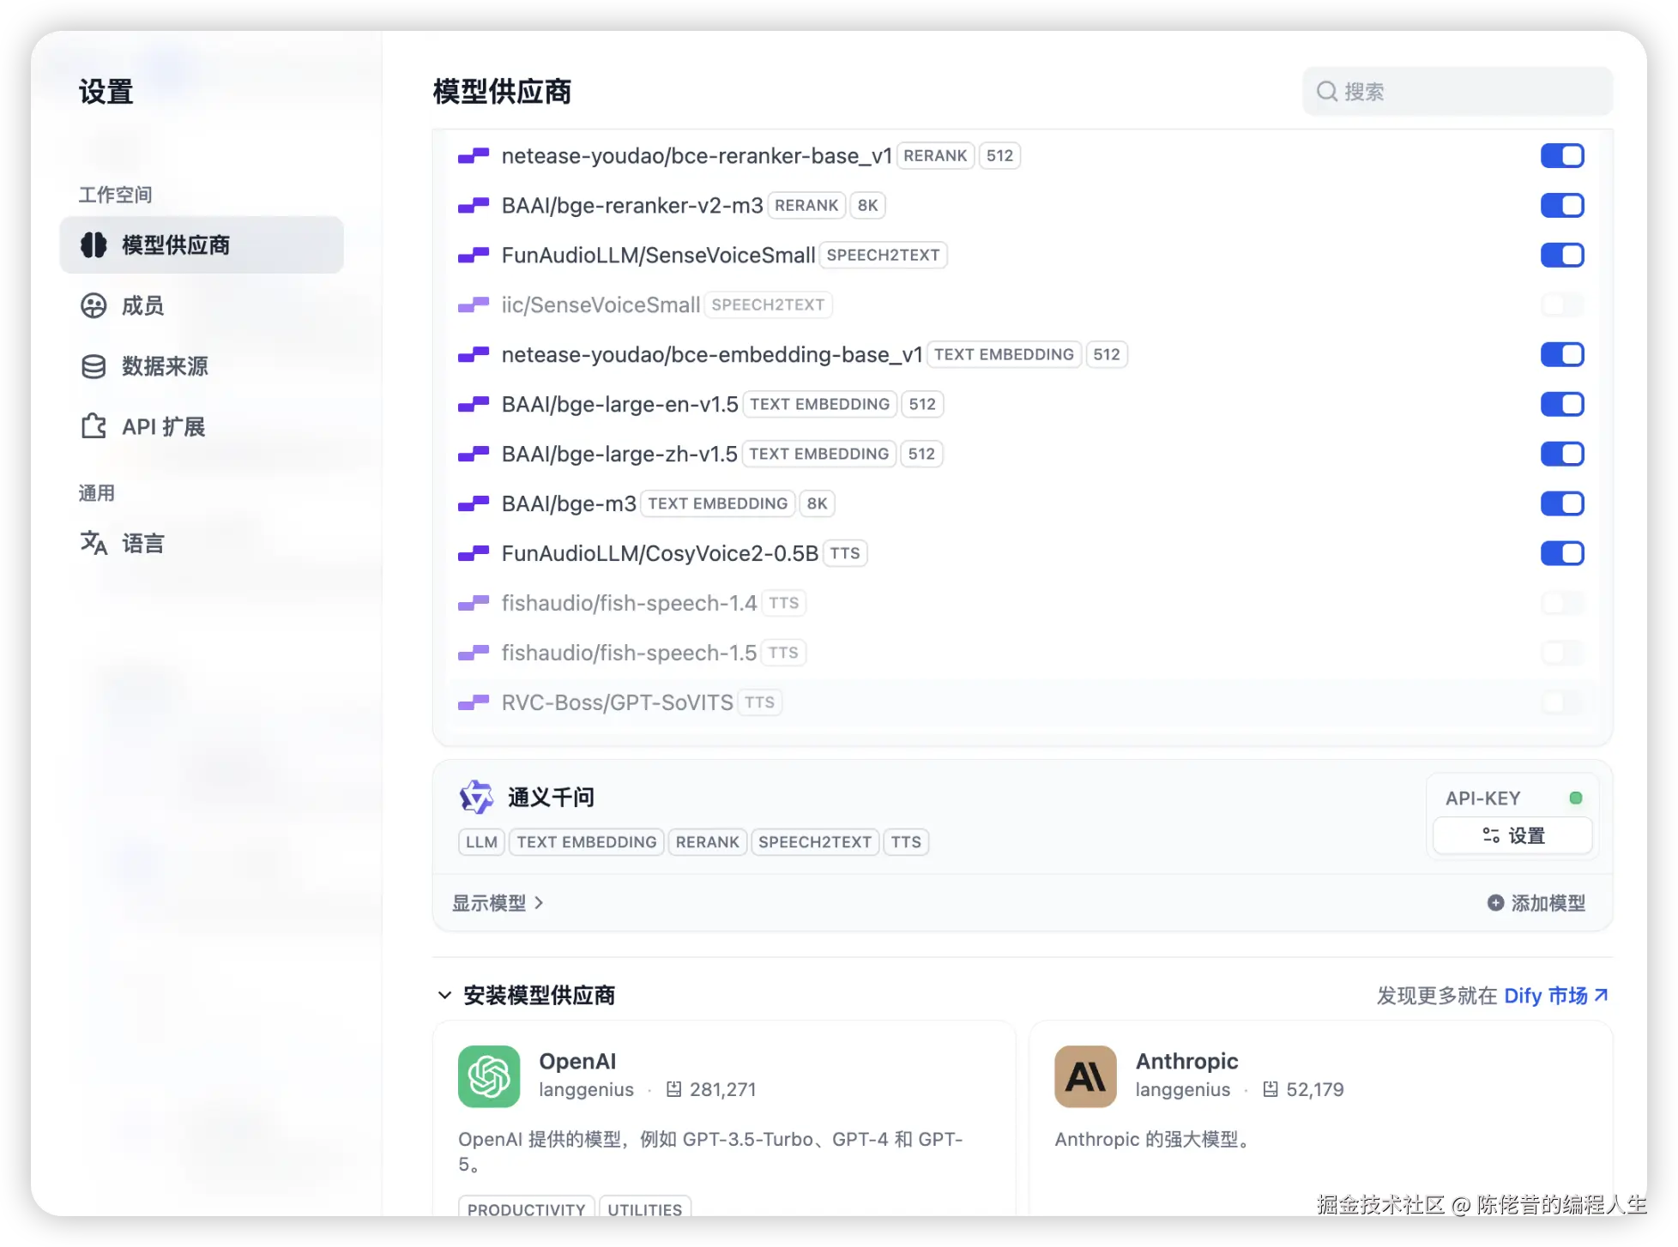This screenshot has height=1247, width=1678.
Task: Click the sliders icon on 设置 button
Action: [x=1491, y=835]
